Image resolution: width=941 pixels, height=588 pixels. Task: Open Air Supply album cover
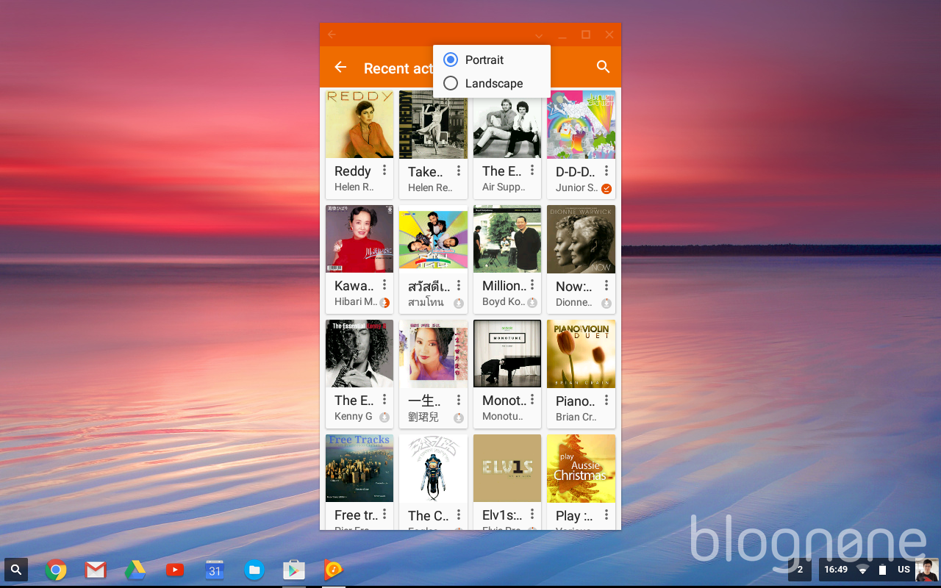tap(507, 124)
